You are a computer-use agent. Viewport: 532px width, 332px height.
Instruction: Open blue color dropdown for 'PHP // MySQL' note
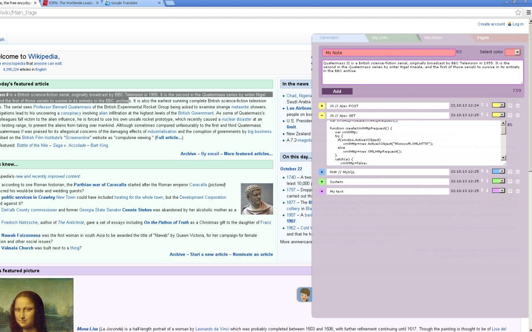498,171
